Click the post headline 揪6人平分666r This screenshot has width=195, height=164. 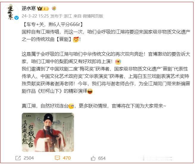pyautogui.click(x=64, y=24)
